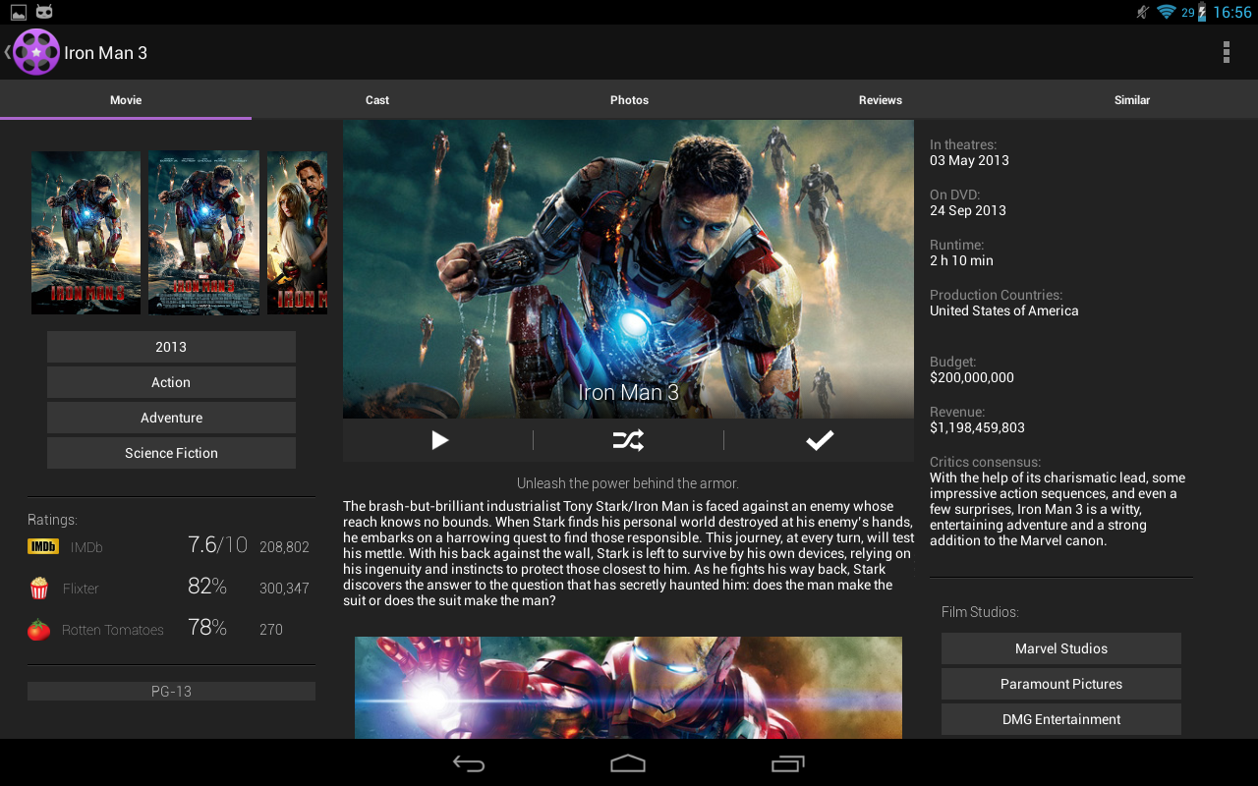The width and height of the screenshot is (1258, 786).
Task: Open the large Iron Man 3 backdrop image
Action: click(x=628, y=269)
